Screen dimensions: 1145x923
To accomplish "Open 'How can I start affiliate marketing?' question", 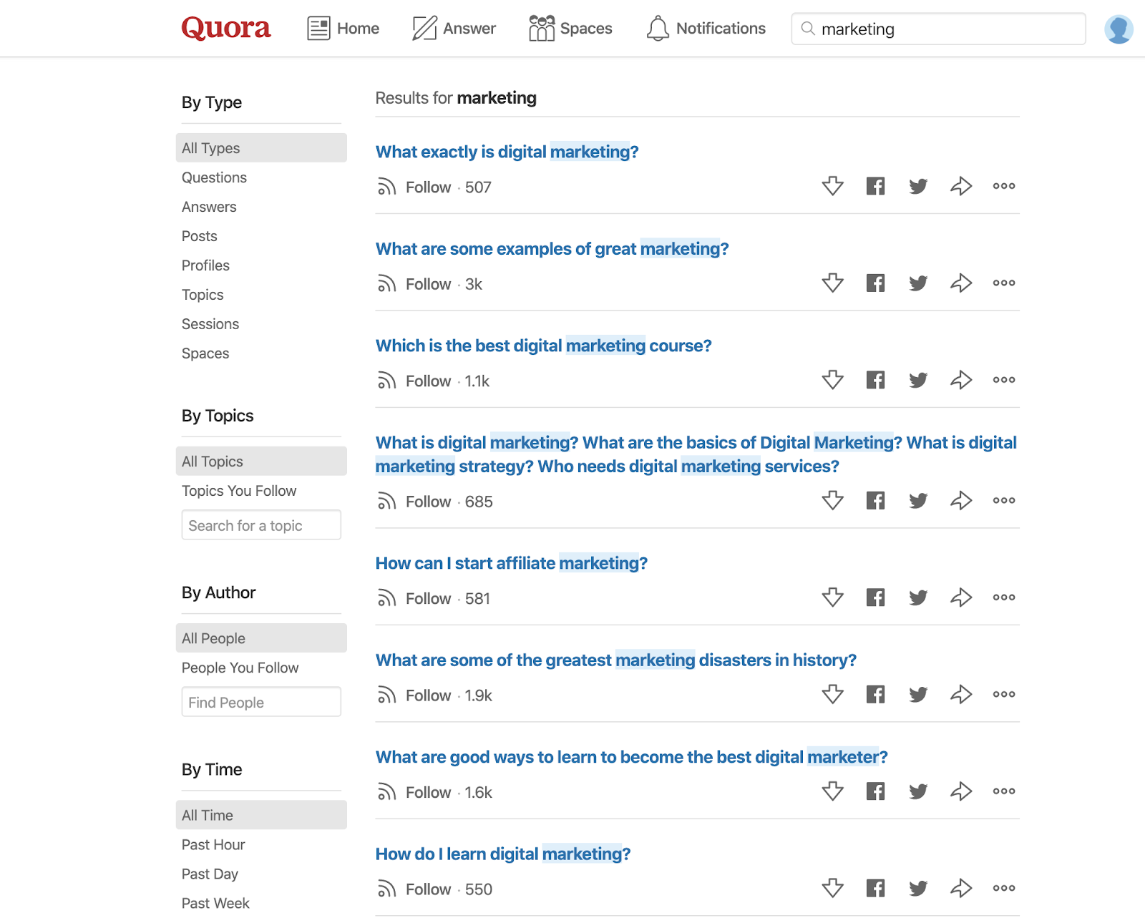I will click(x=511, y=563).
